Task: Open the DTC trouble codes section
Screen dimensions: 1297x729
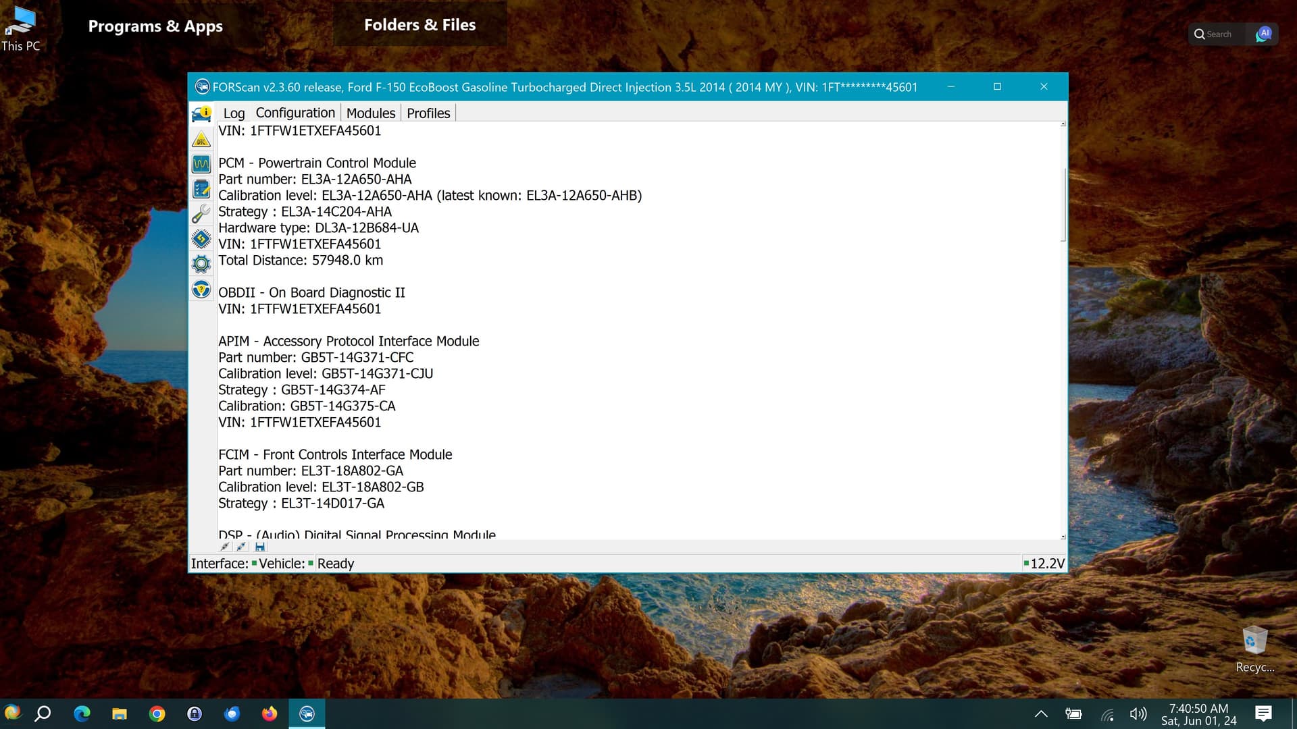Action: [201, 140]
